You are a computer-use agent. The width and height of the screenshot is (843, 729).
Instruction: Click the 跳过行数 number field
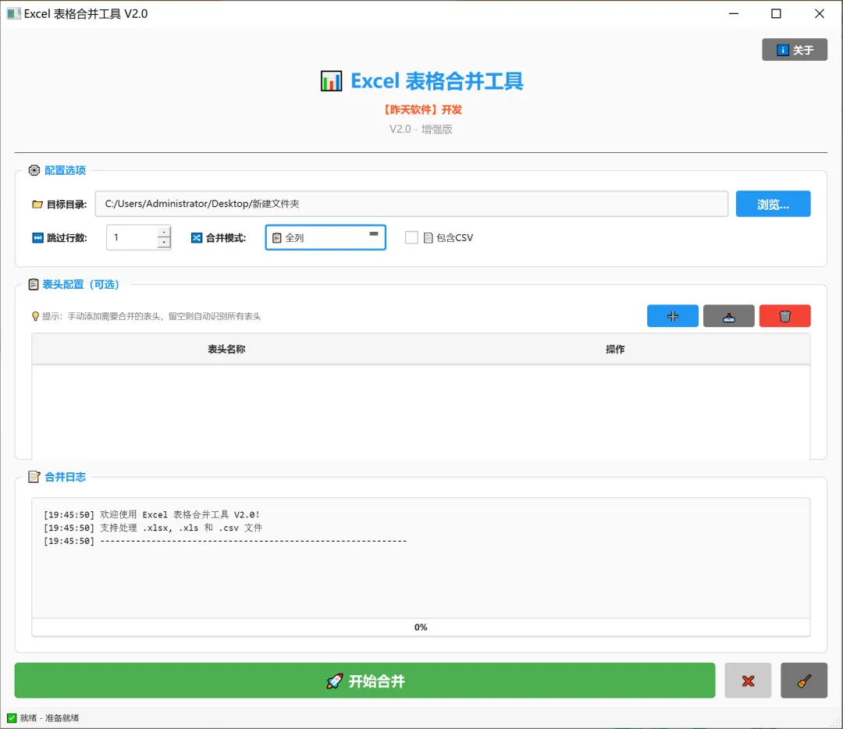[x=132, y=237]
